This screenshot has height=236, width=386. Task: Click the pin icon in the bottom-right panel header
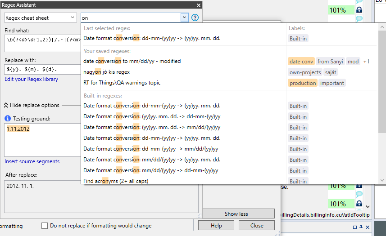pos(360,227)
